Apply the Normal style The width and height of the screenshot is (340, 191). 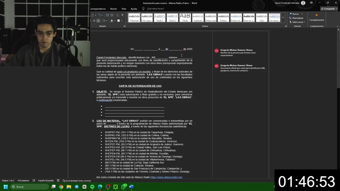pyautogui.click(x=134, y=18)
